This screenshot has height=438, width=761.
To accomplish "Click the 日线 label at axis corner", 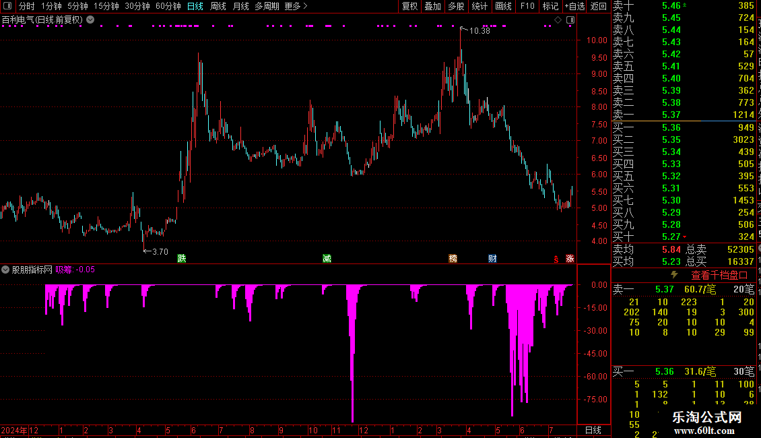I will pos(593,430).
